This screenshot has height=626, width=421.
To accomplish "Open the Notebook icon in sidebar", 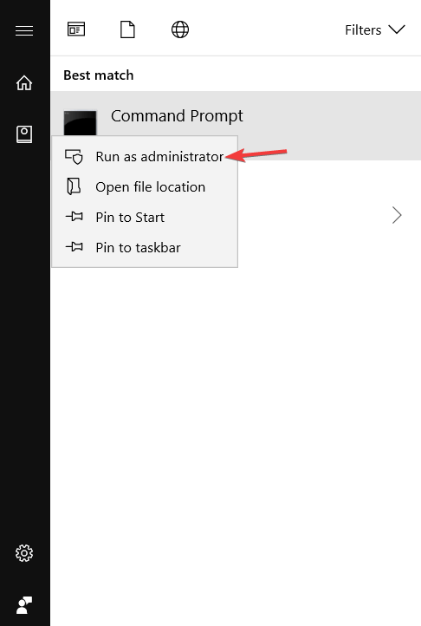I will point(24,134).
